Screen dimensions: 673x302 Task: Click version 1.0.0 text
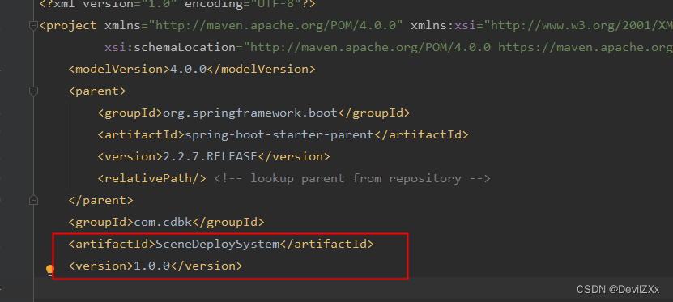pos(155,266)
